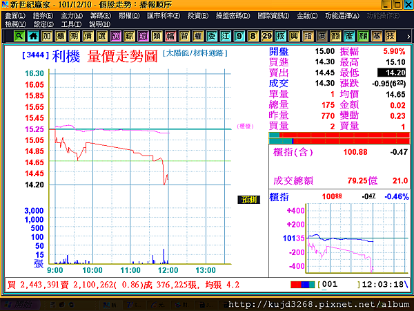Click the 技 technical analysis icon
Screen dimensions: 414x311
tap(391, 36)
